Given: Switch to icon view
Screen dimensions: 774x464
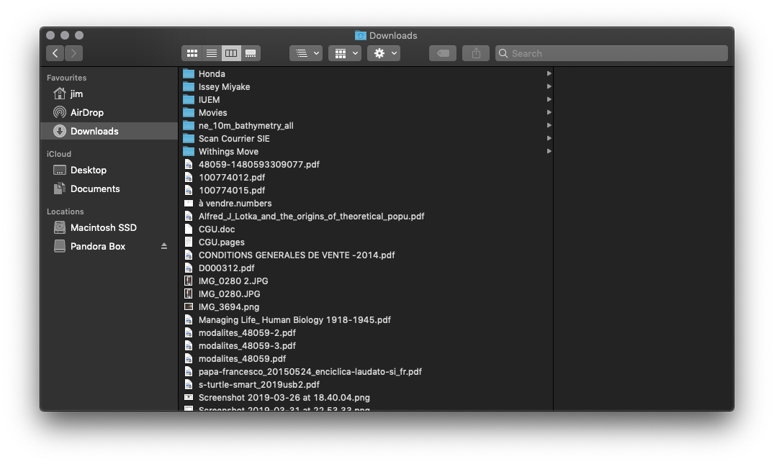Looking at the screenshot, I should coord(192,53).
